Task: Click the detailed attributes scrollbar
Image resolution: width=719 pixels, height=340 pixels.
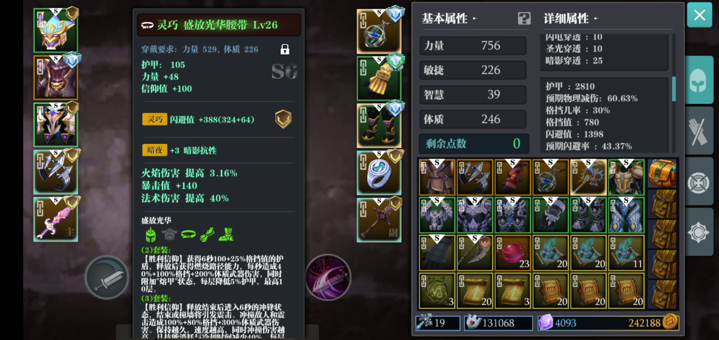Action: coord(674,89)
